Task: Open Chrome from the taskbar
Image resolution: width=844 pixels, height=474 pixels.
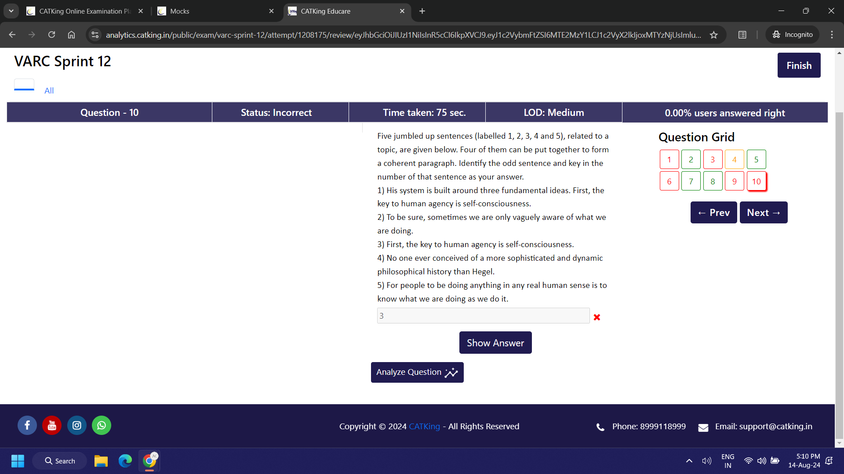Action: click(x=149, y=461)
